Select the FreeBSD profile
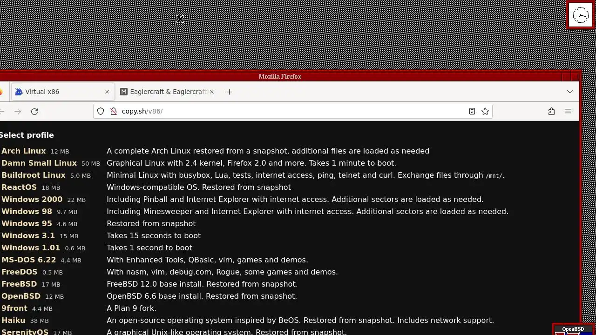The image size is (596, 335). [x=19, y=284]
